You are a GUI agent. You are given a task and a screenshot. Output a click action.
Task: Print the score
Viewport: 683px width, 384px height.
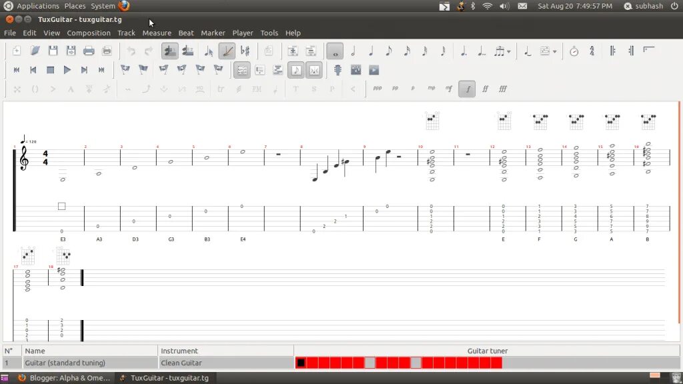coord(89,51)
